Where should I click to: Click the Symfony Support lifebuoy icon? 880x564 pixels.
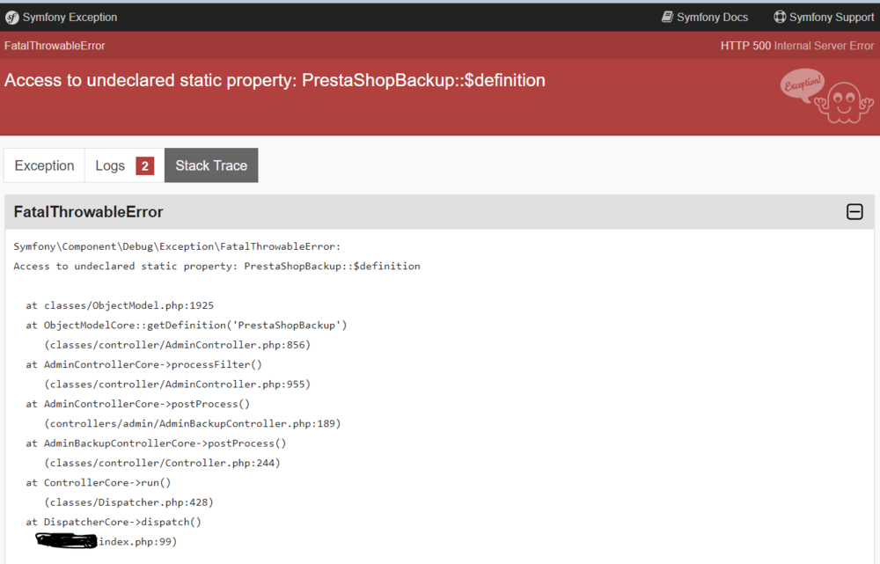point(780,17)
